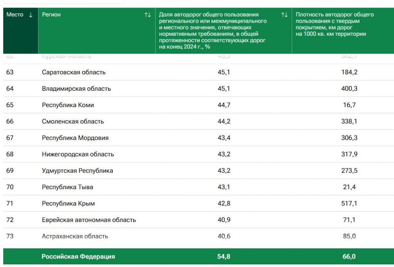The width and height of the screenshot is (394, 267).
Task: Choose the Республика Коми row name
Action: tap(68, 105)
